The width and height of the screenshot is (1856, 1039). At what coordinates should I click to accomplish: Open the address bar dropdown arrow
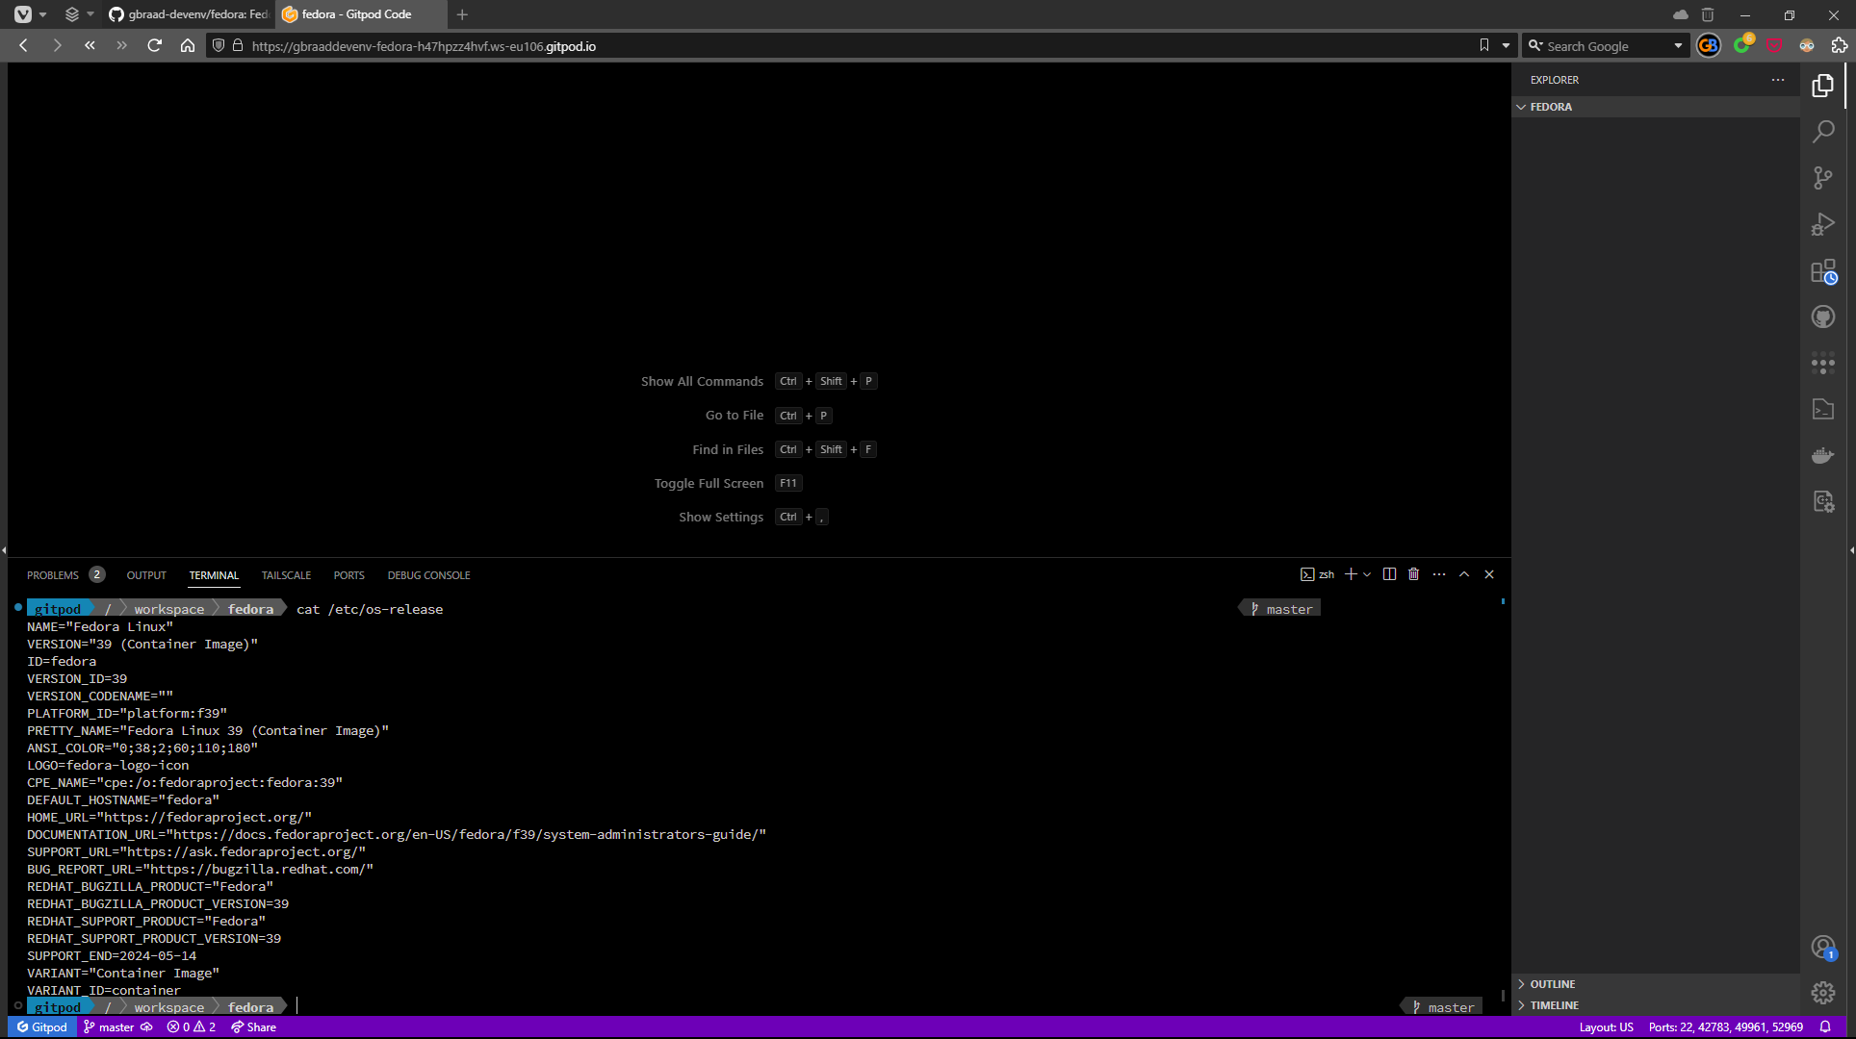(1506, 46)
